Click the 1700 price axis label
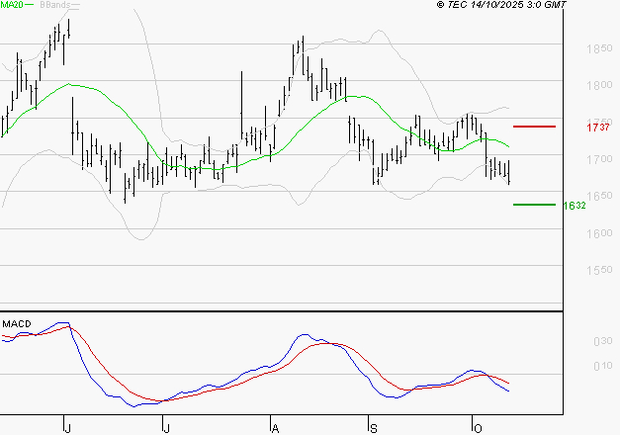Screen dimensions: 620x435 tap(599, 159)
